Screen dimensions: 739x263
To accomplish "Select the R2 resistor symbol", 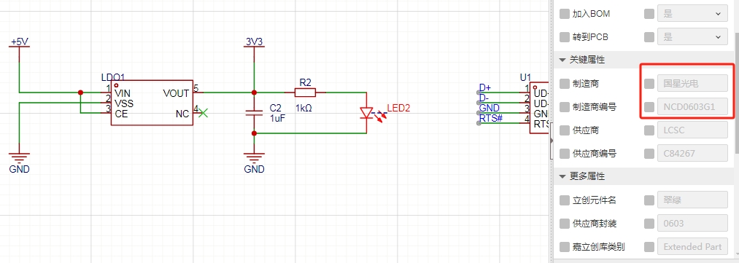I will pos(304,93).
